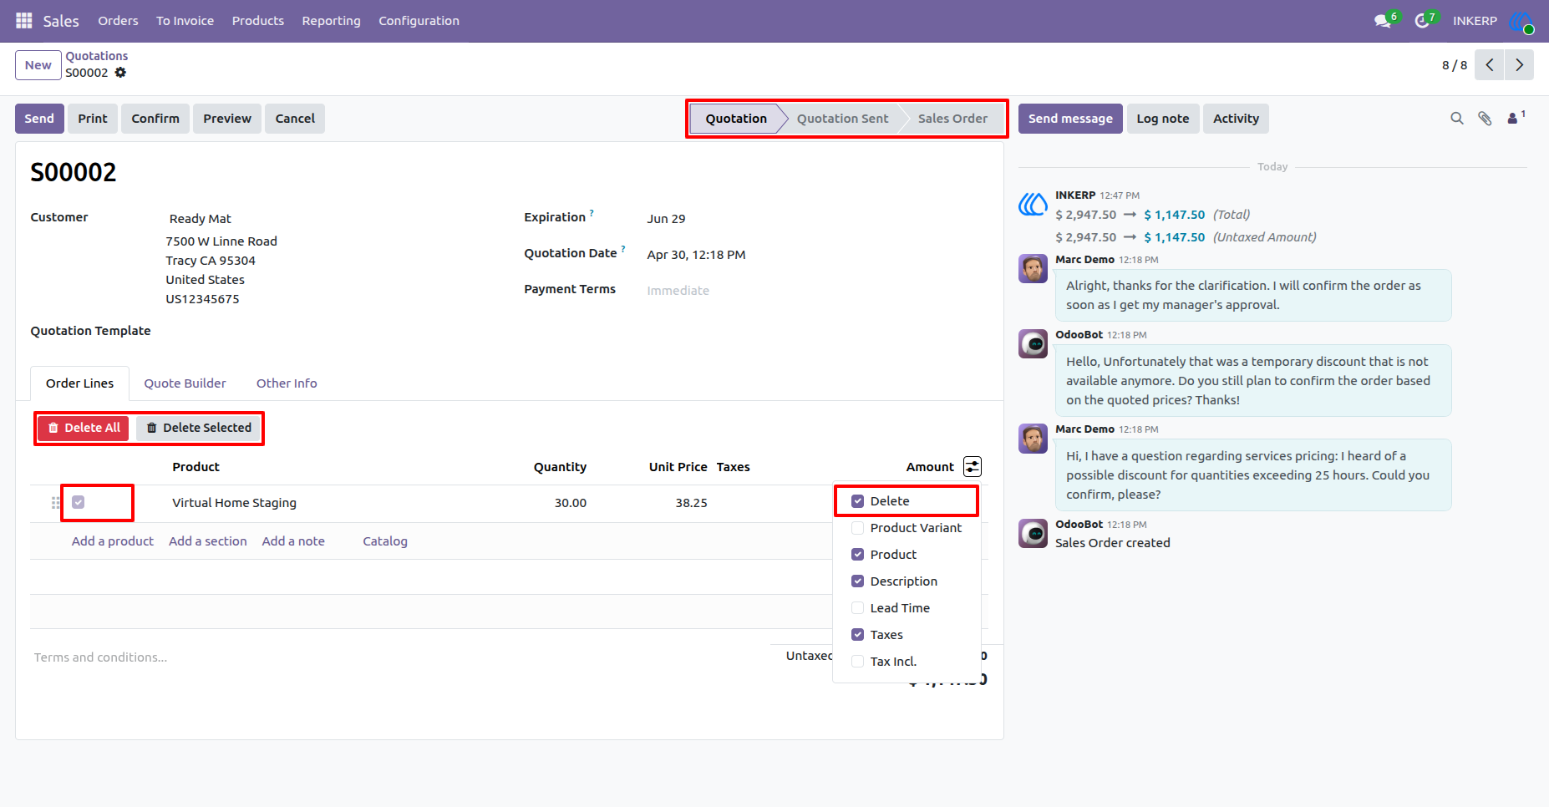Open the Configuration menu

419,21
